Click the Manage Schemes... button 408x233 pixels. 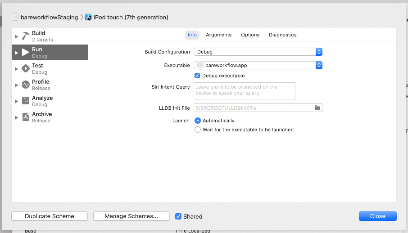coord(131,216)
